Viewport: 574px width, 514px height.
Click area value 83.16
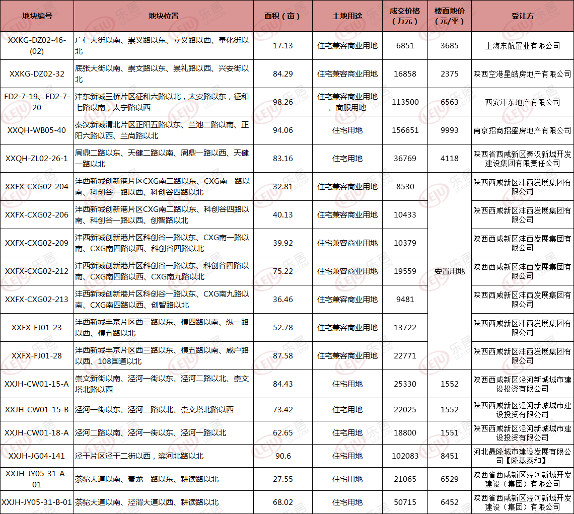coord(282,159)
